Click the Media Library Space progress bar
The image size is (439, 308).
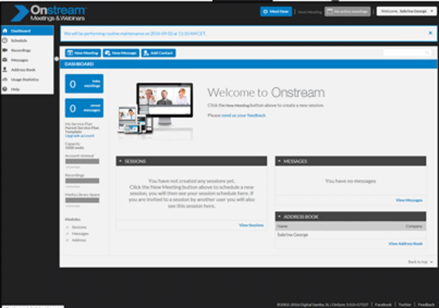82,200
